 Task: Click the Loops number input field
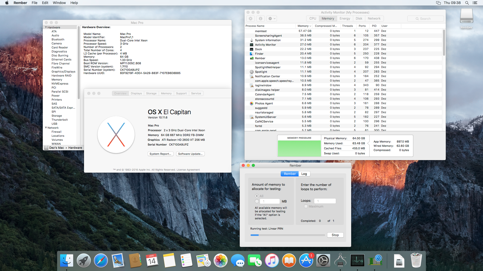(325, 201)
